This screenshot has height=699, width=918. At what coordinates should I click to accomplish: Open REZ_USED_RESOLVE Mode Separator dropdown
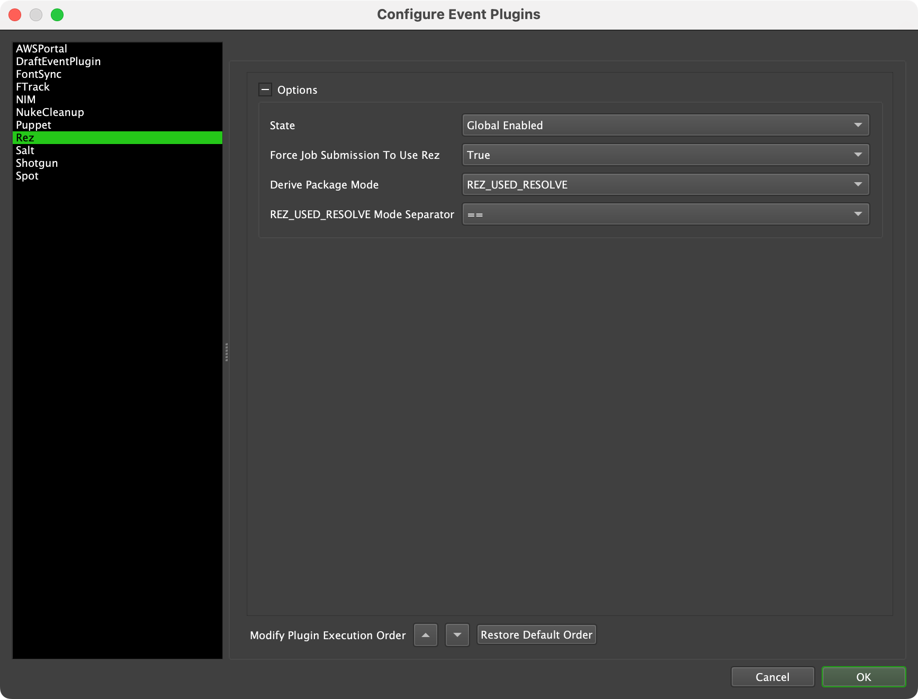click(665, 214)
